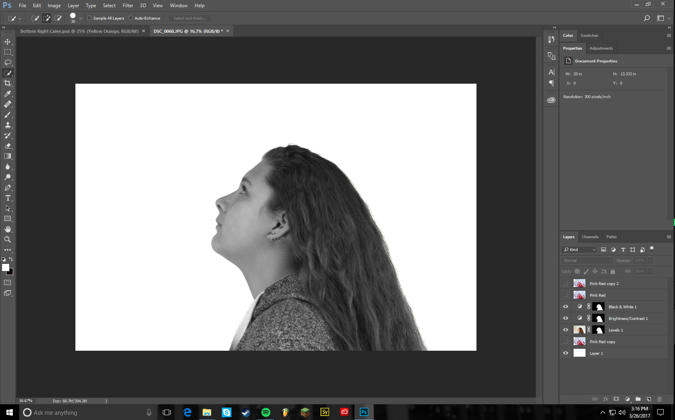Select the Horizontal Type tool
675x420 pixels.
[8, 198]
